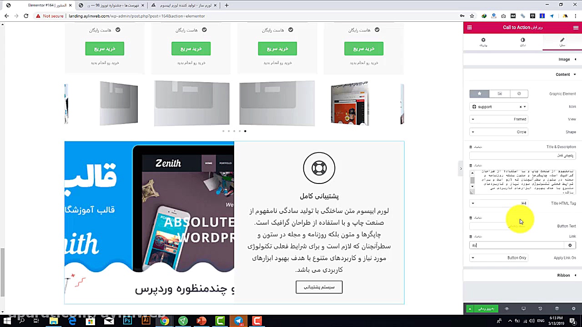Click the green update button in bottom bar

[487, 308]
